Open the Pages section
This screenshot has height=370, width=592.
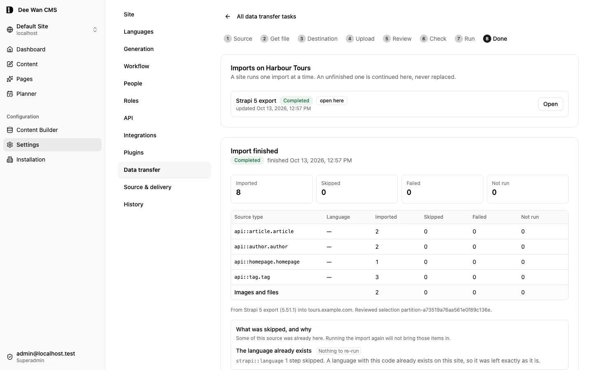[x=52, y=79]
